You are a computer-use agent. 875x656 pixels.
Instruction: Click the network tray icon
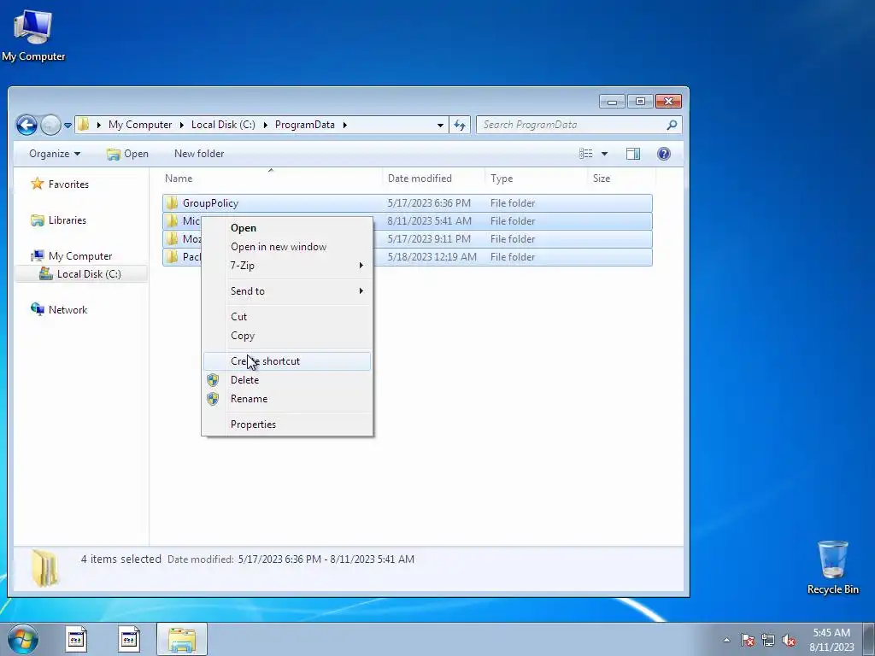click(768, 641)
